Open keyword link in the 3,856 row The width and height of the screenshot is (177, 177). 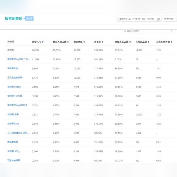[14, 87]
